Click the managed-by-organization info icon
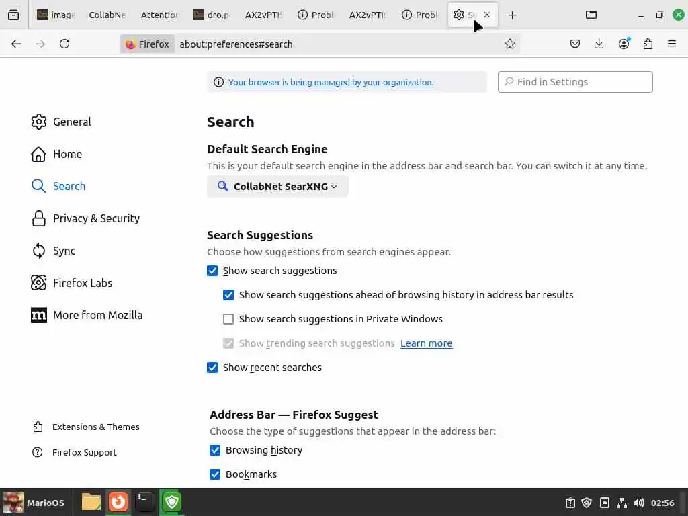The image size is (688, 516). [218, 82]
